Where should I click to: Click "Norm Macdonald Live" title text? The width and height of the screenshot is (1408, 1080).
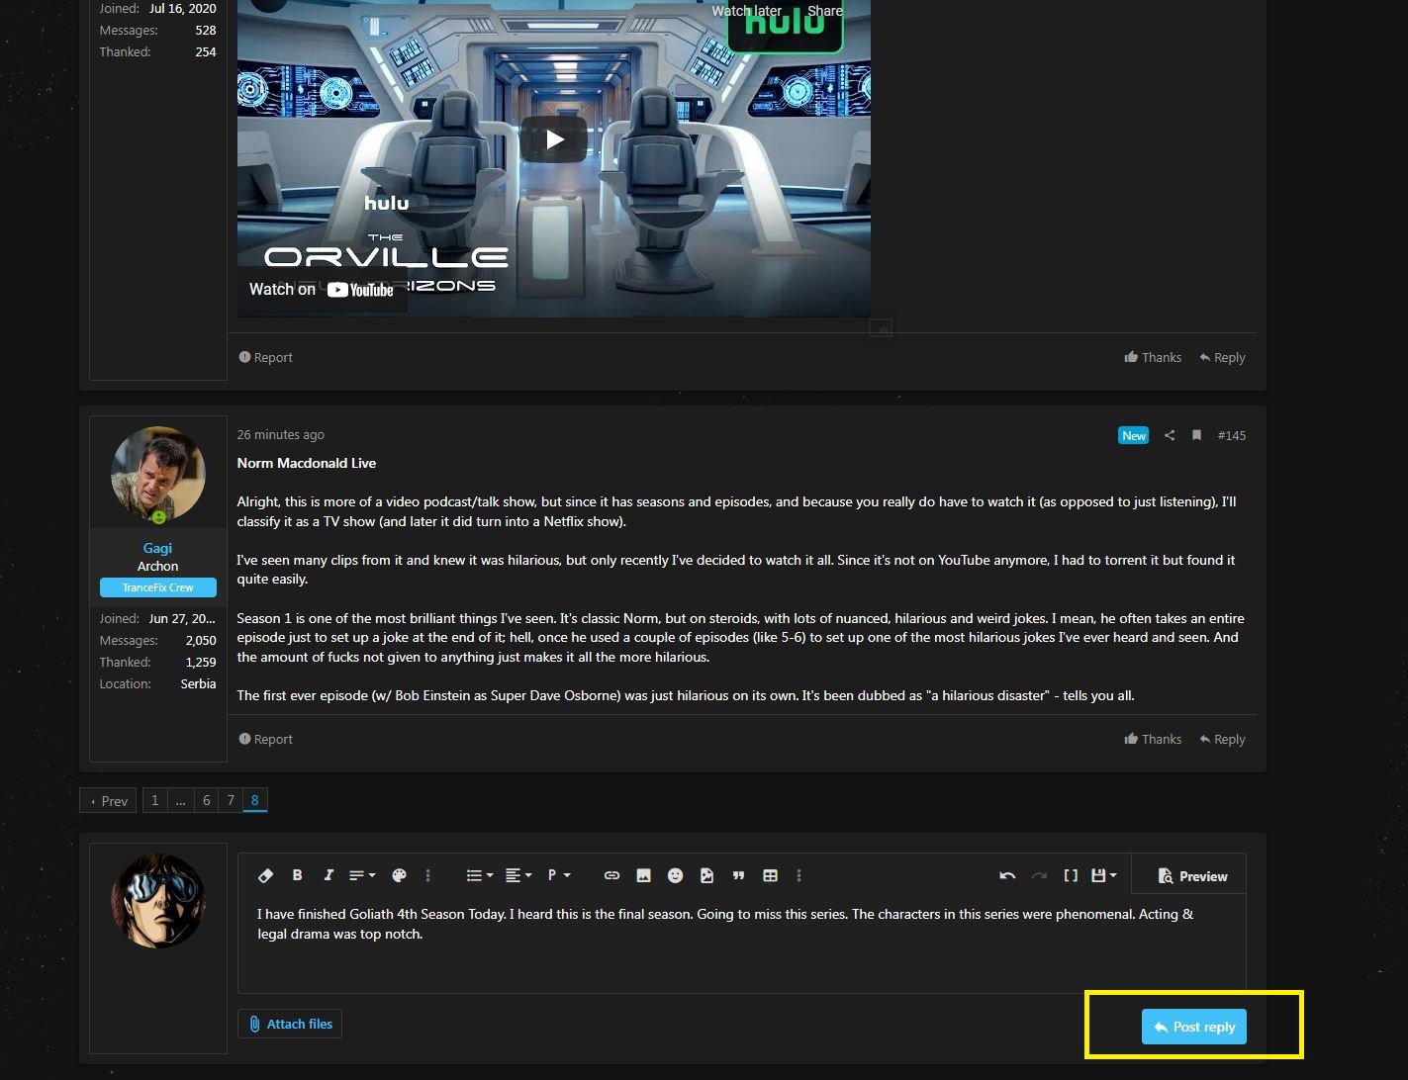click(x=307, y=463)
